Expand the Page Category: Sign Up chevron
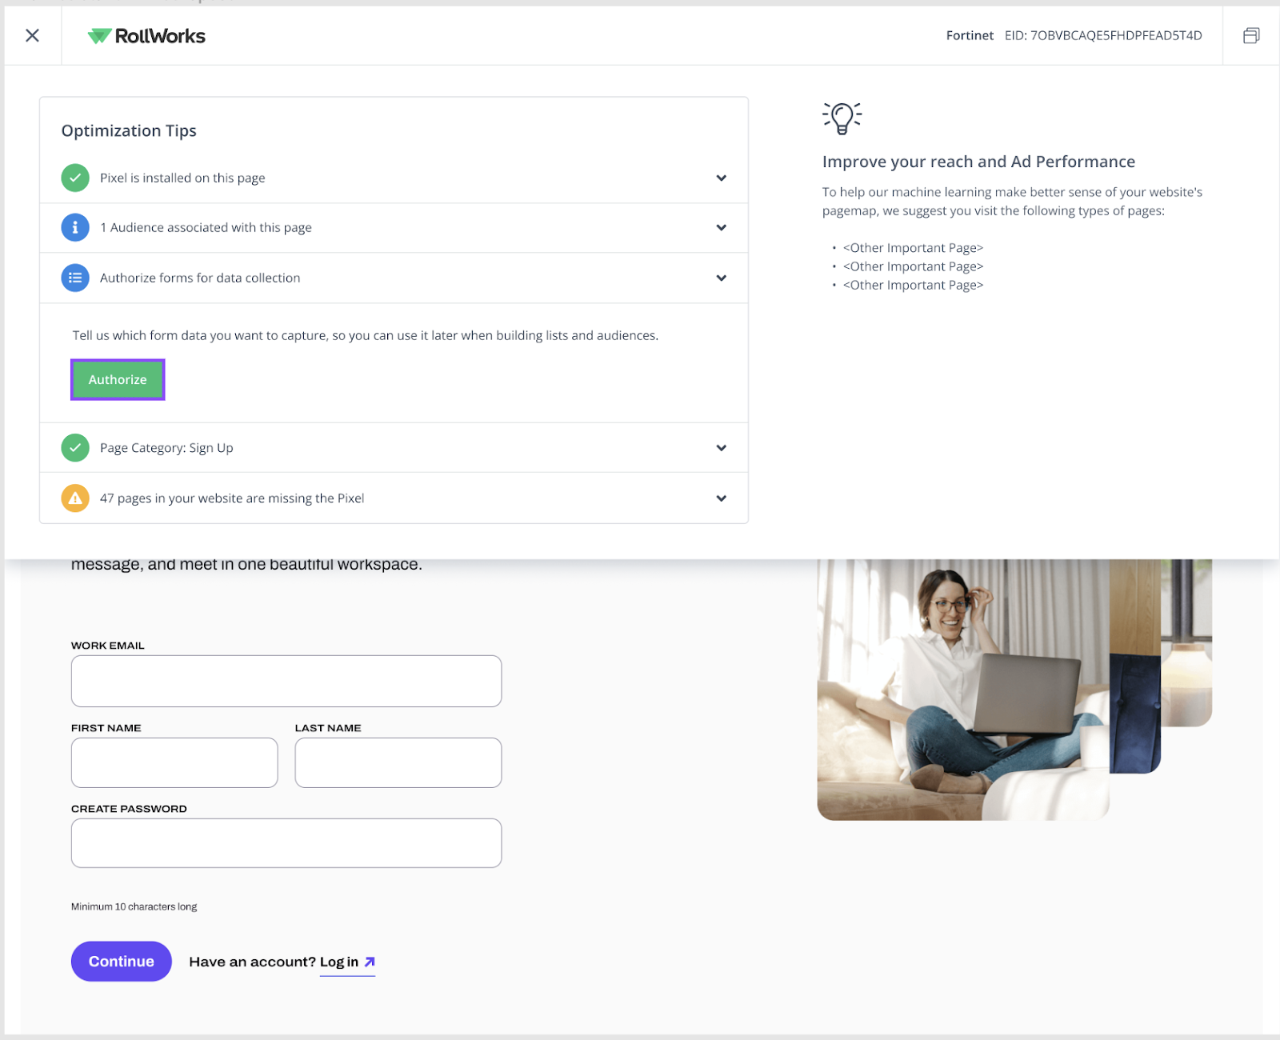 click(722, 448)
